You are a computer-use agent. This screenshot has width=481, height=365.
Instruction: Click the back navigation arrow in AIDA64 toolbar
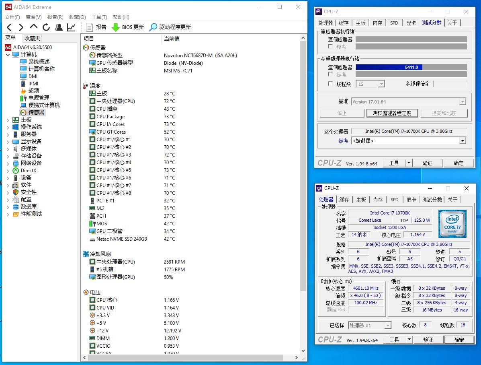click(9, 27)
